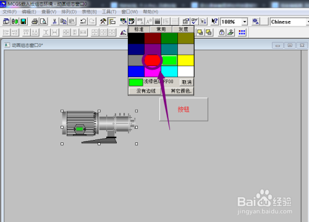Save the project with the floppy disk icon
The height and width of the screenshot is (222, 309).
[23, 22]
